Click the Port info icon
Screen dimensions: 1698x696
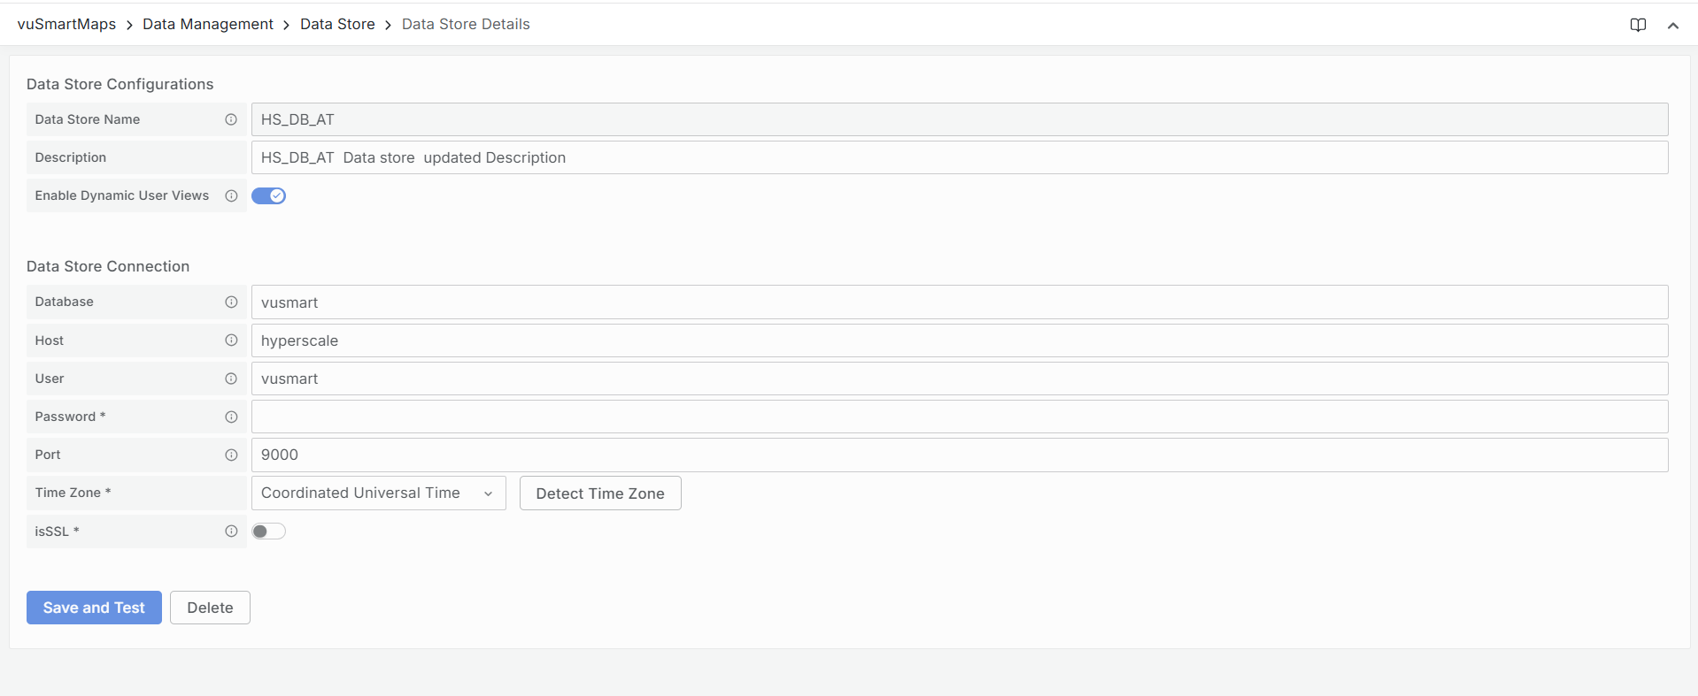click(x=231, y=455)
